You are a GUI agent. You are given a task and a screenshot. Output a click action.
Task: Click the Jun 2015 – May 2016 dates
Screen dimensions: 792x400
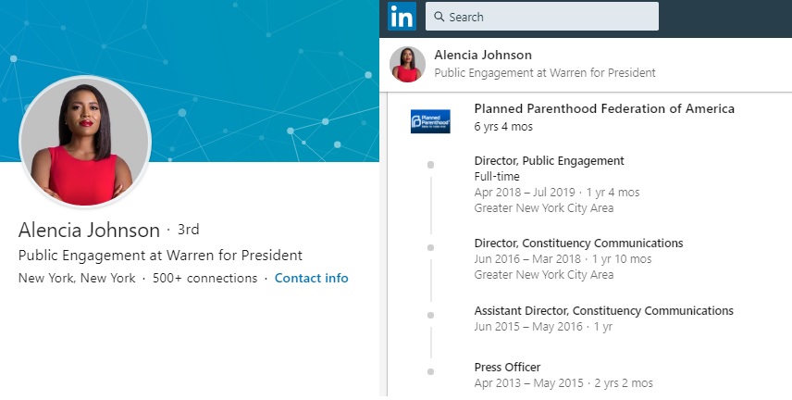pos(528,327)
